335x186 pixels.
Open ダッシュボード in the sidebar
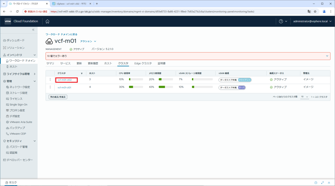pos(14,40)
